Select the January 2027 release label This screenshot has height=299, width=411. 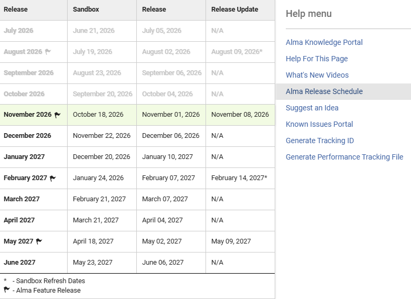click(24, 157)
